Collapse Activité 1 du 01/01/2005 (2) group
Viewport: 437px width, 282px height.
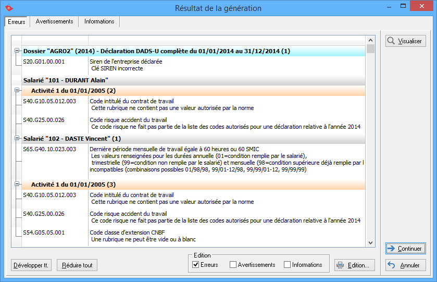(x=17, y=91)
